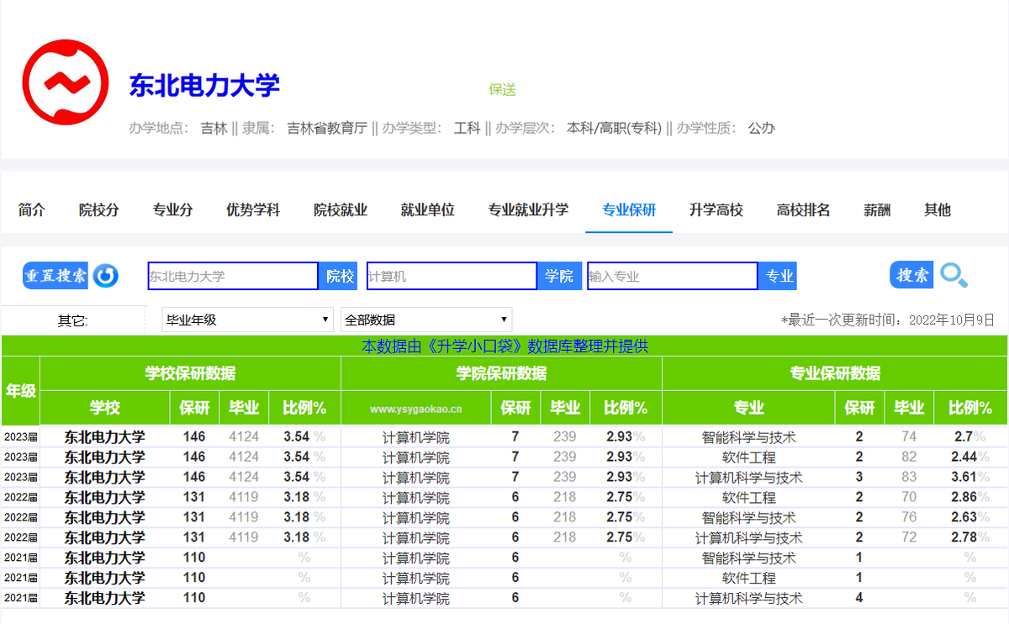Switch to the 专业分 tab
This screenshot has width=1009, height=624.
click(x=172, y=210)
